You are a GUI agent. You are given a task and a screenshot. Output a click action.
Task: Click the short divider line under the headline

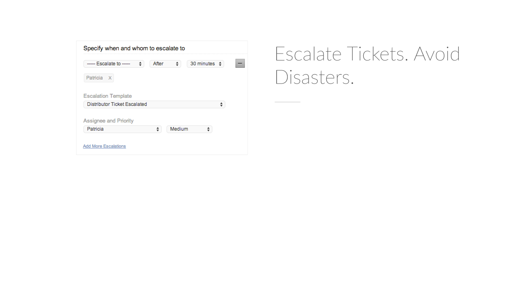coord(287,102)
